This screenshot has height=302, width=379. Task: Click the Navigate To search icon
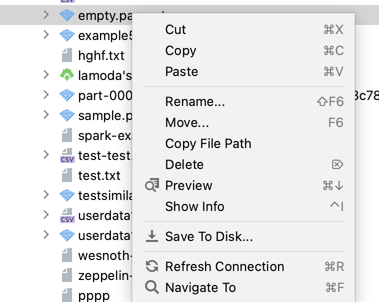(x=151, y=287)
